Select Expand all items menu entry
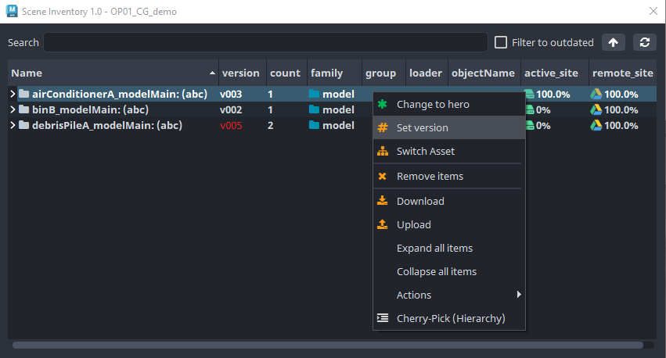This screenshot has width=666, height=358. click(449, 248)
